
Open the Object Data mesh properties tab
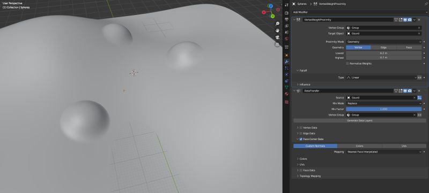[x=286, y=87]
